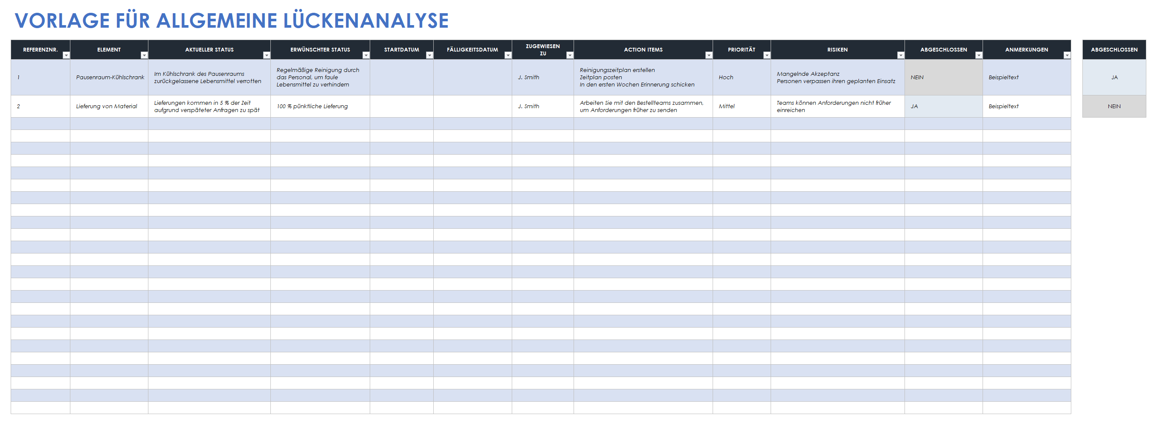Select reference number 1 cell
The width and height of the screenshot is (1157, 426).
point(41,77)
